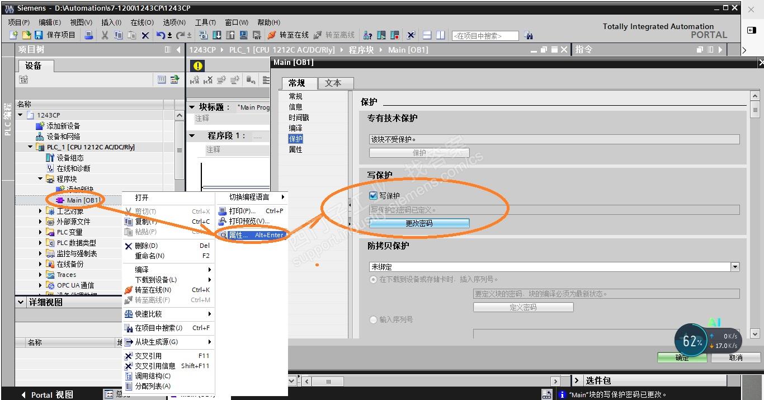Create a new project via toolbar icon
The image size is (764, 400).
point(13,35)
